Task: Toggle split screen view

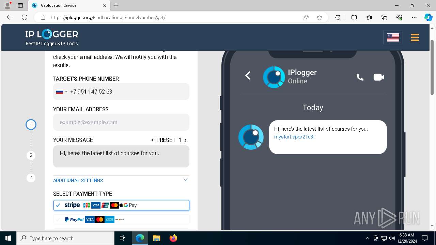Action: point(354,17)
